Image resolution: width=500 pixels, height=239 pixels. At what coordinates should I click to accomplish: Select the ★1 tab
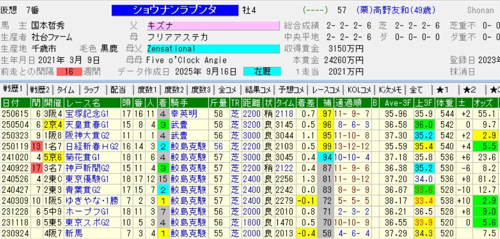click(444, 90)
